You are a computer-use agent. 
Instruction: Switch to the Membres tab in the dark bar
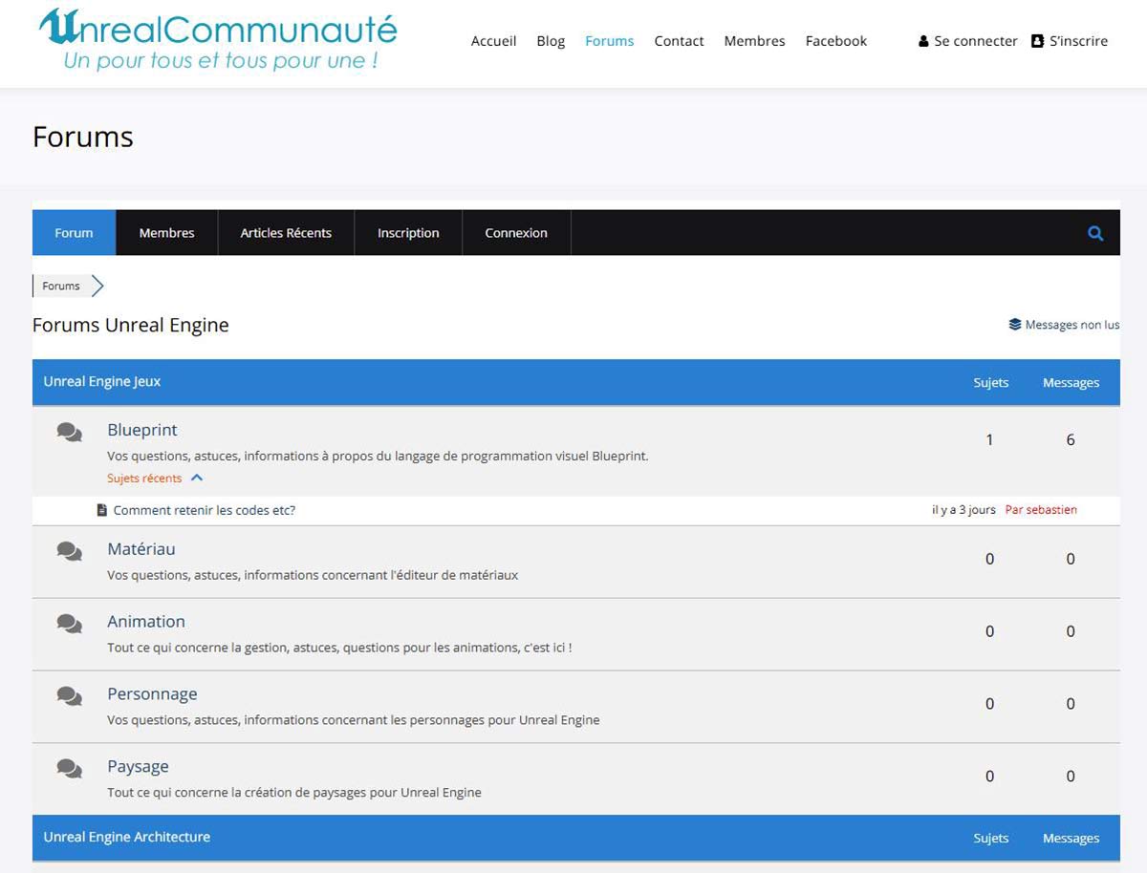(x=166, y=233)
